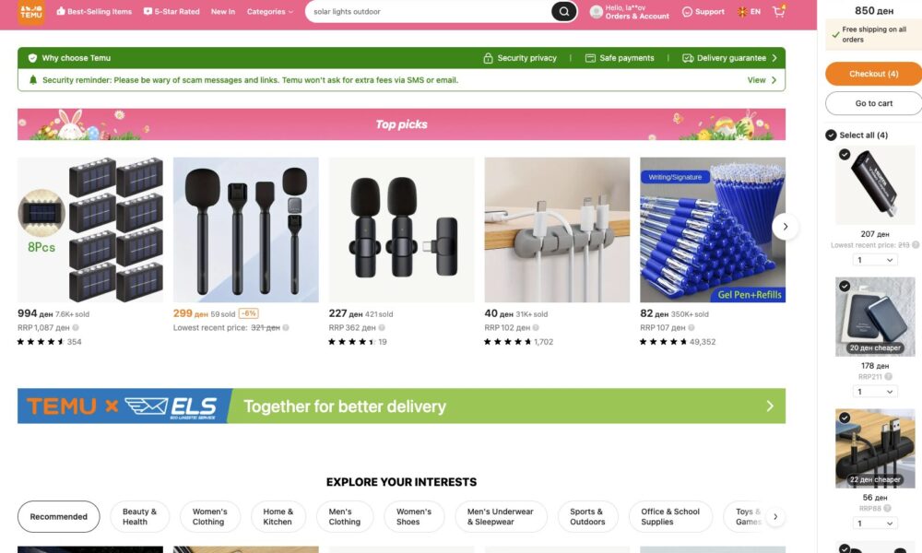Viewport: 922px width, 553px height.
Task: Click the Support headset icon
Action: pyautogui.click(x=687, y=12)
